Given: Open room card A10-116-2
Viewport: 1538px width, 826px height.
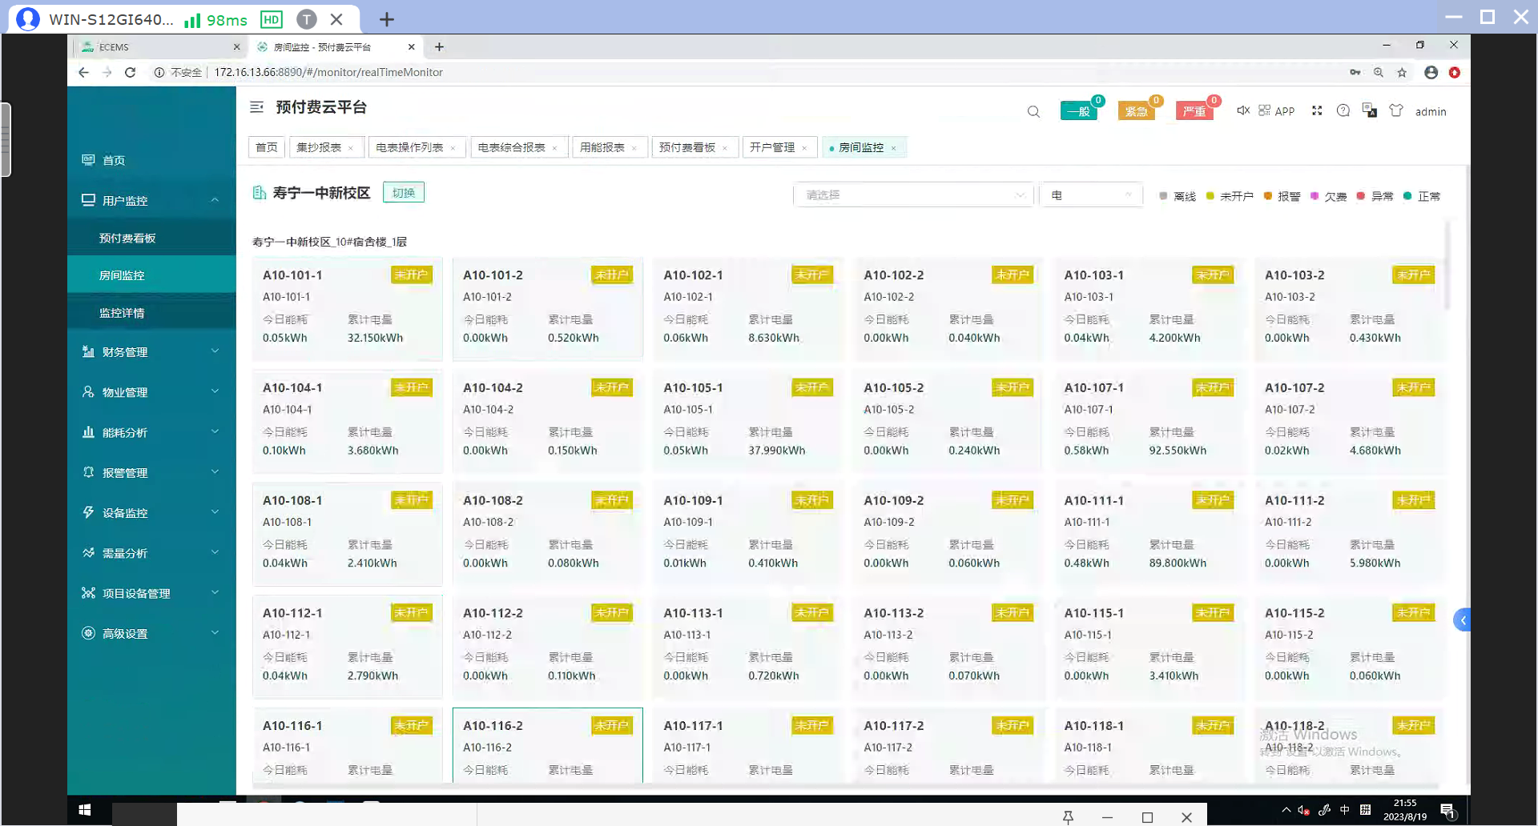Looking at the screenshot, I should (x=547, y=745).
